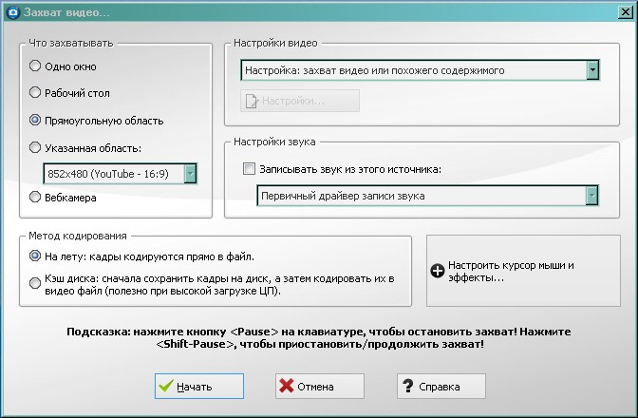Cancel the dialog with "Отмена" button
638x418 pixels.
point(319,386)
